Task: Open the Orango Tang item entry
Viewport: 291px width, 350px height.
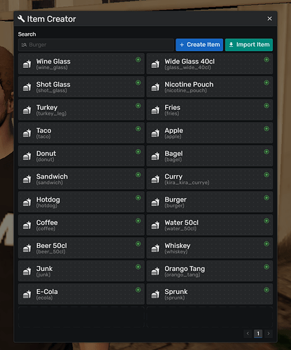Action: click(210, 271)
